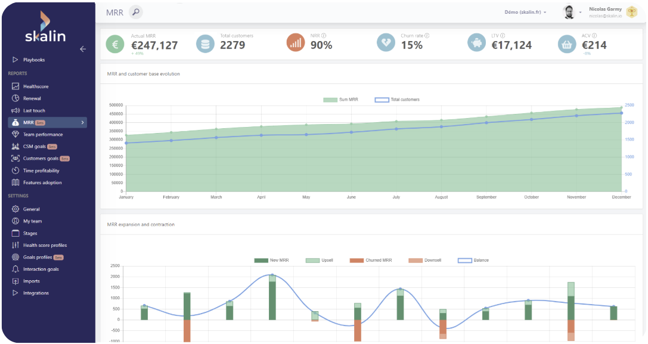The height and width of the screenshot is (344, 648).
Task: Click the Euro icon for Actual MRR
Action: pos(115,44)
